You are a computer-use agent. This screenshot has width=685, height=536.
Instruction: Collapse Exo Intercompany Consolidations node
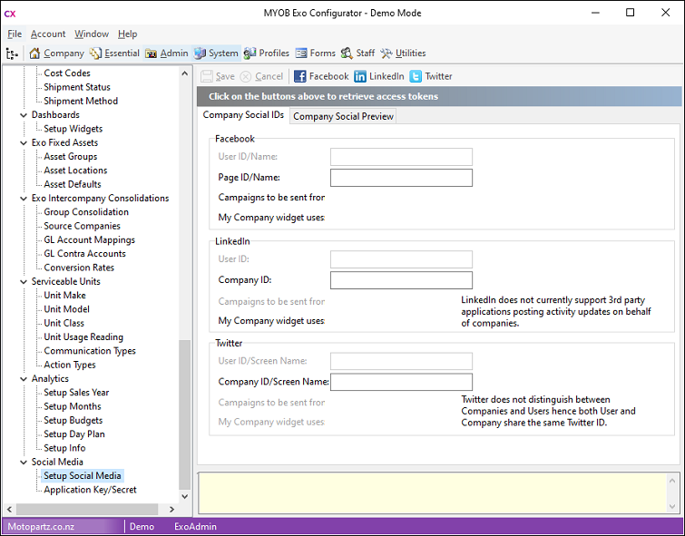(x=24, y=199)
